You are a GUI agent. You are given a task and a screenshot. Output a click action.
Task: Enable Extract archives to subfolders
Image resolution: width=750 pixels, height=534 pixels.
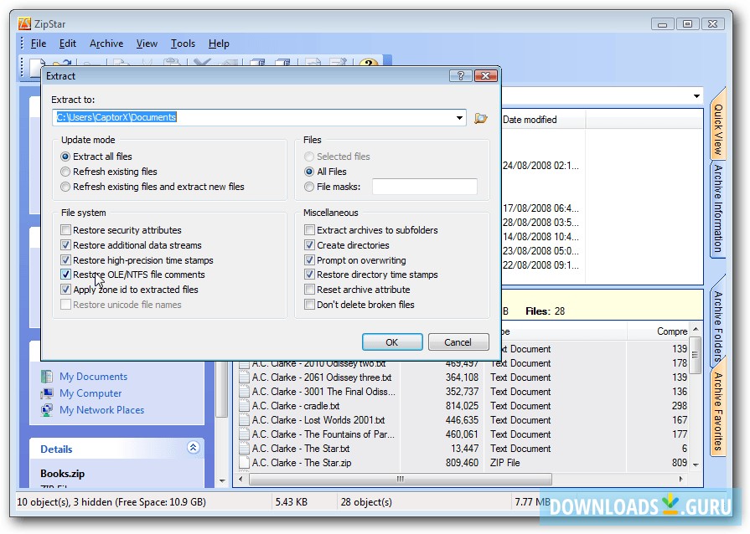coord(310,228)
